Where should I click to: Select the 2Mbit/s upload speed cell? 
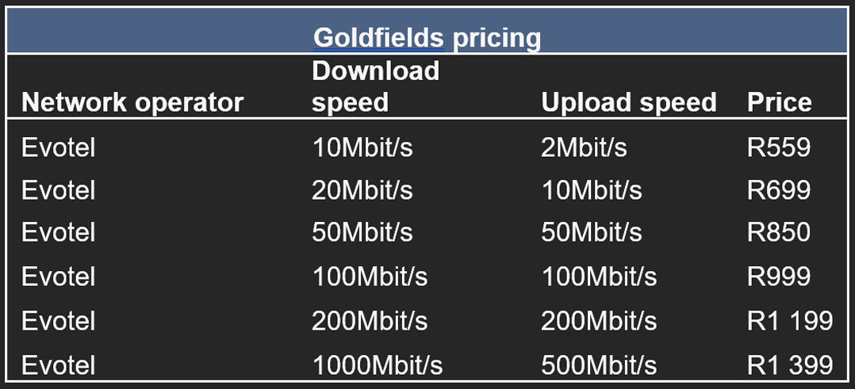pyautogui.click(x=584, y=147)
